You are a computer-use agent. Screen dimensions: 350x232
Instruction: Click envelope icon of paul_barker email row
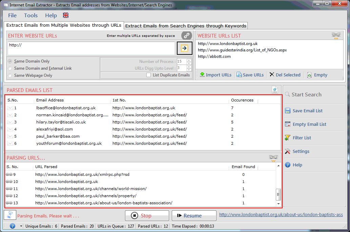click(x=10, y=136)
